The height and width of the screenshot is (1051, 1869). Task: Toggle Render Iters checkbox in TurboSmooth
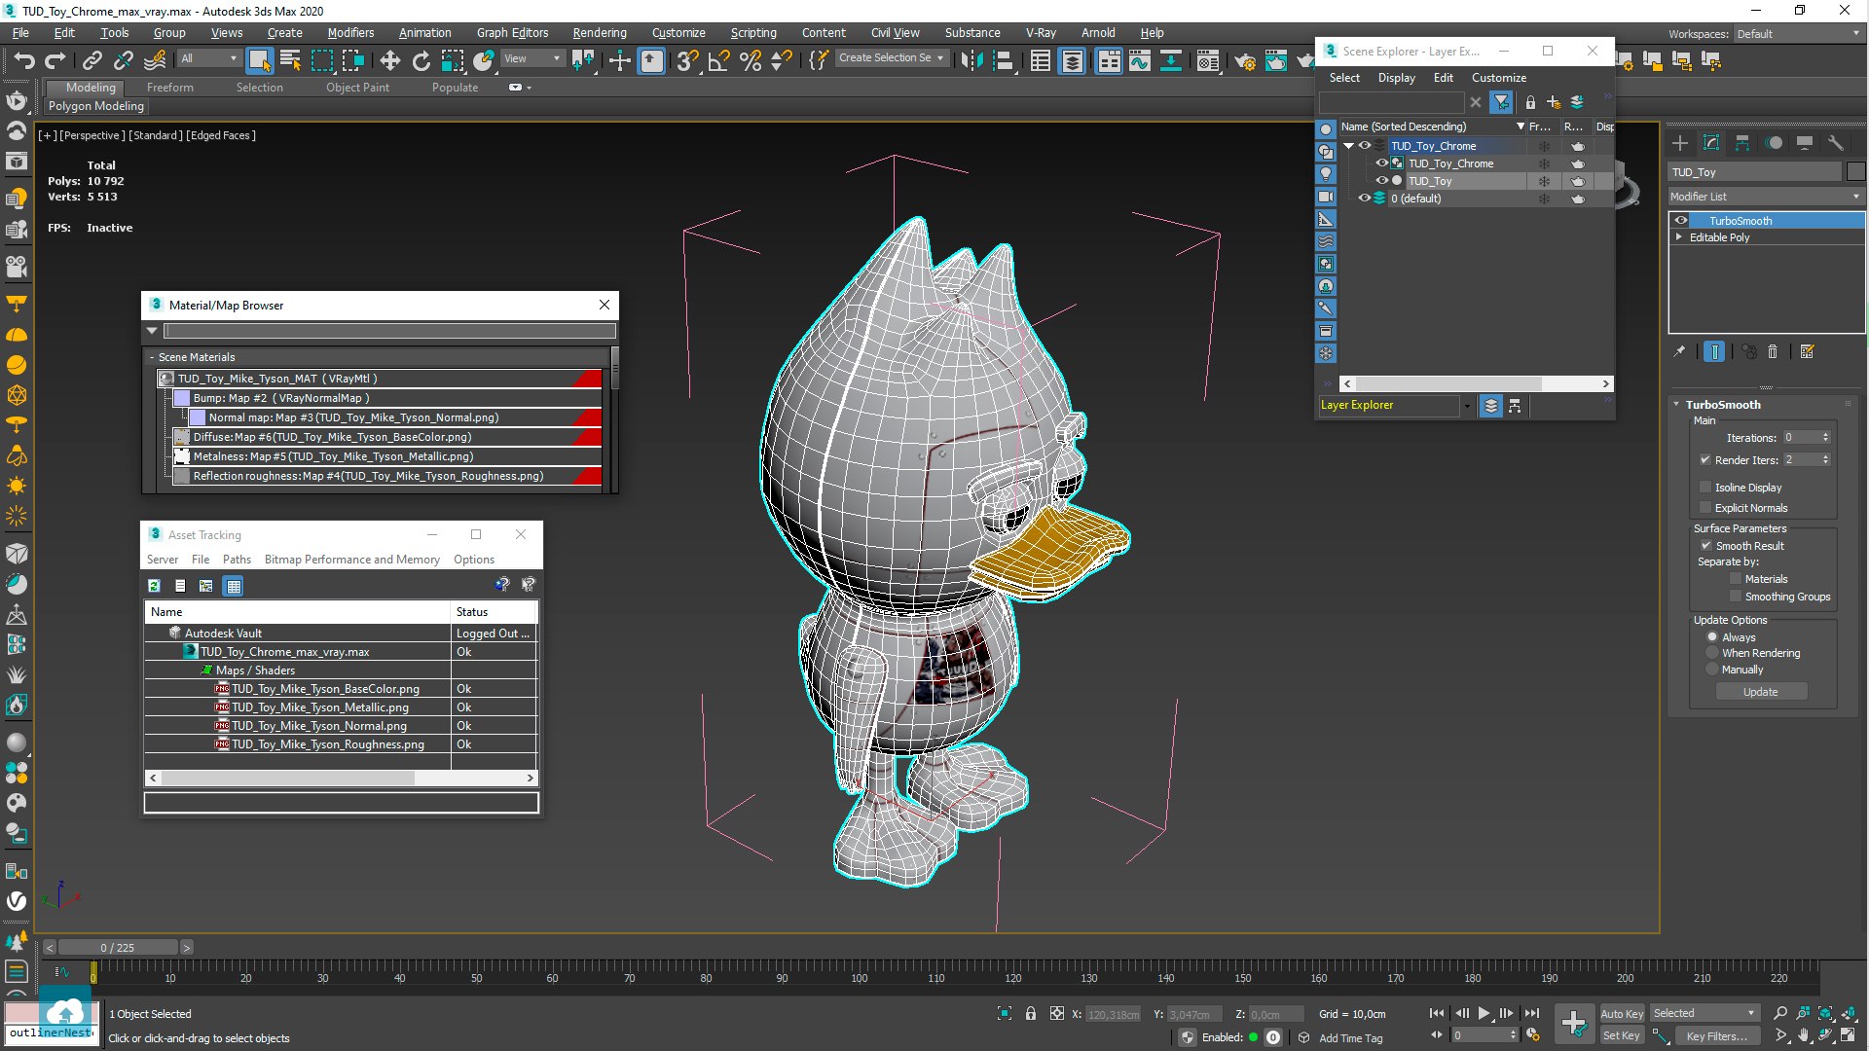click(x=1705, y=460)
